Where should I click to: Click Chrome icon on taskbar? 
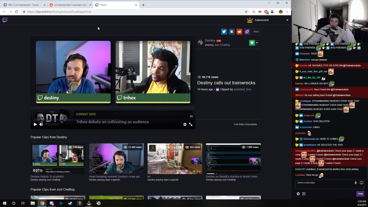coord(42,203)
